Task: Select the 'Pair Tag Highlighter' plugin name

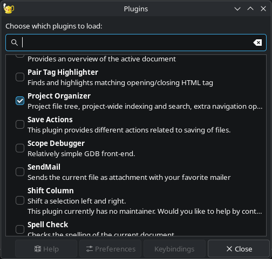Action: coord(63,72)
